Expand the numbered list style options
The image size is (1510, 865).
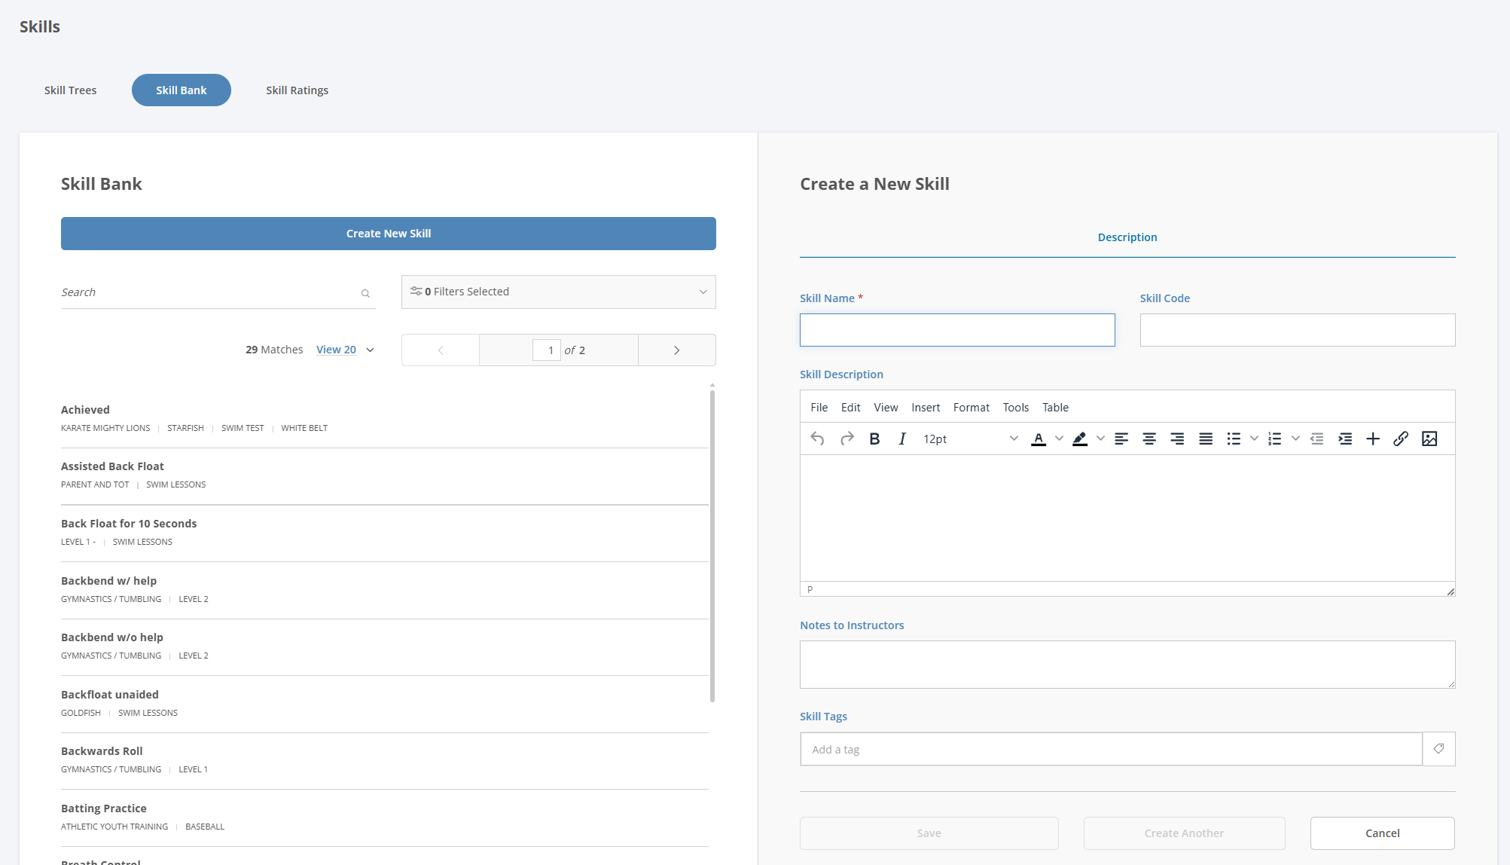pos(1295,439)
